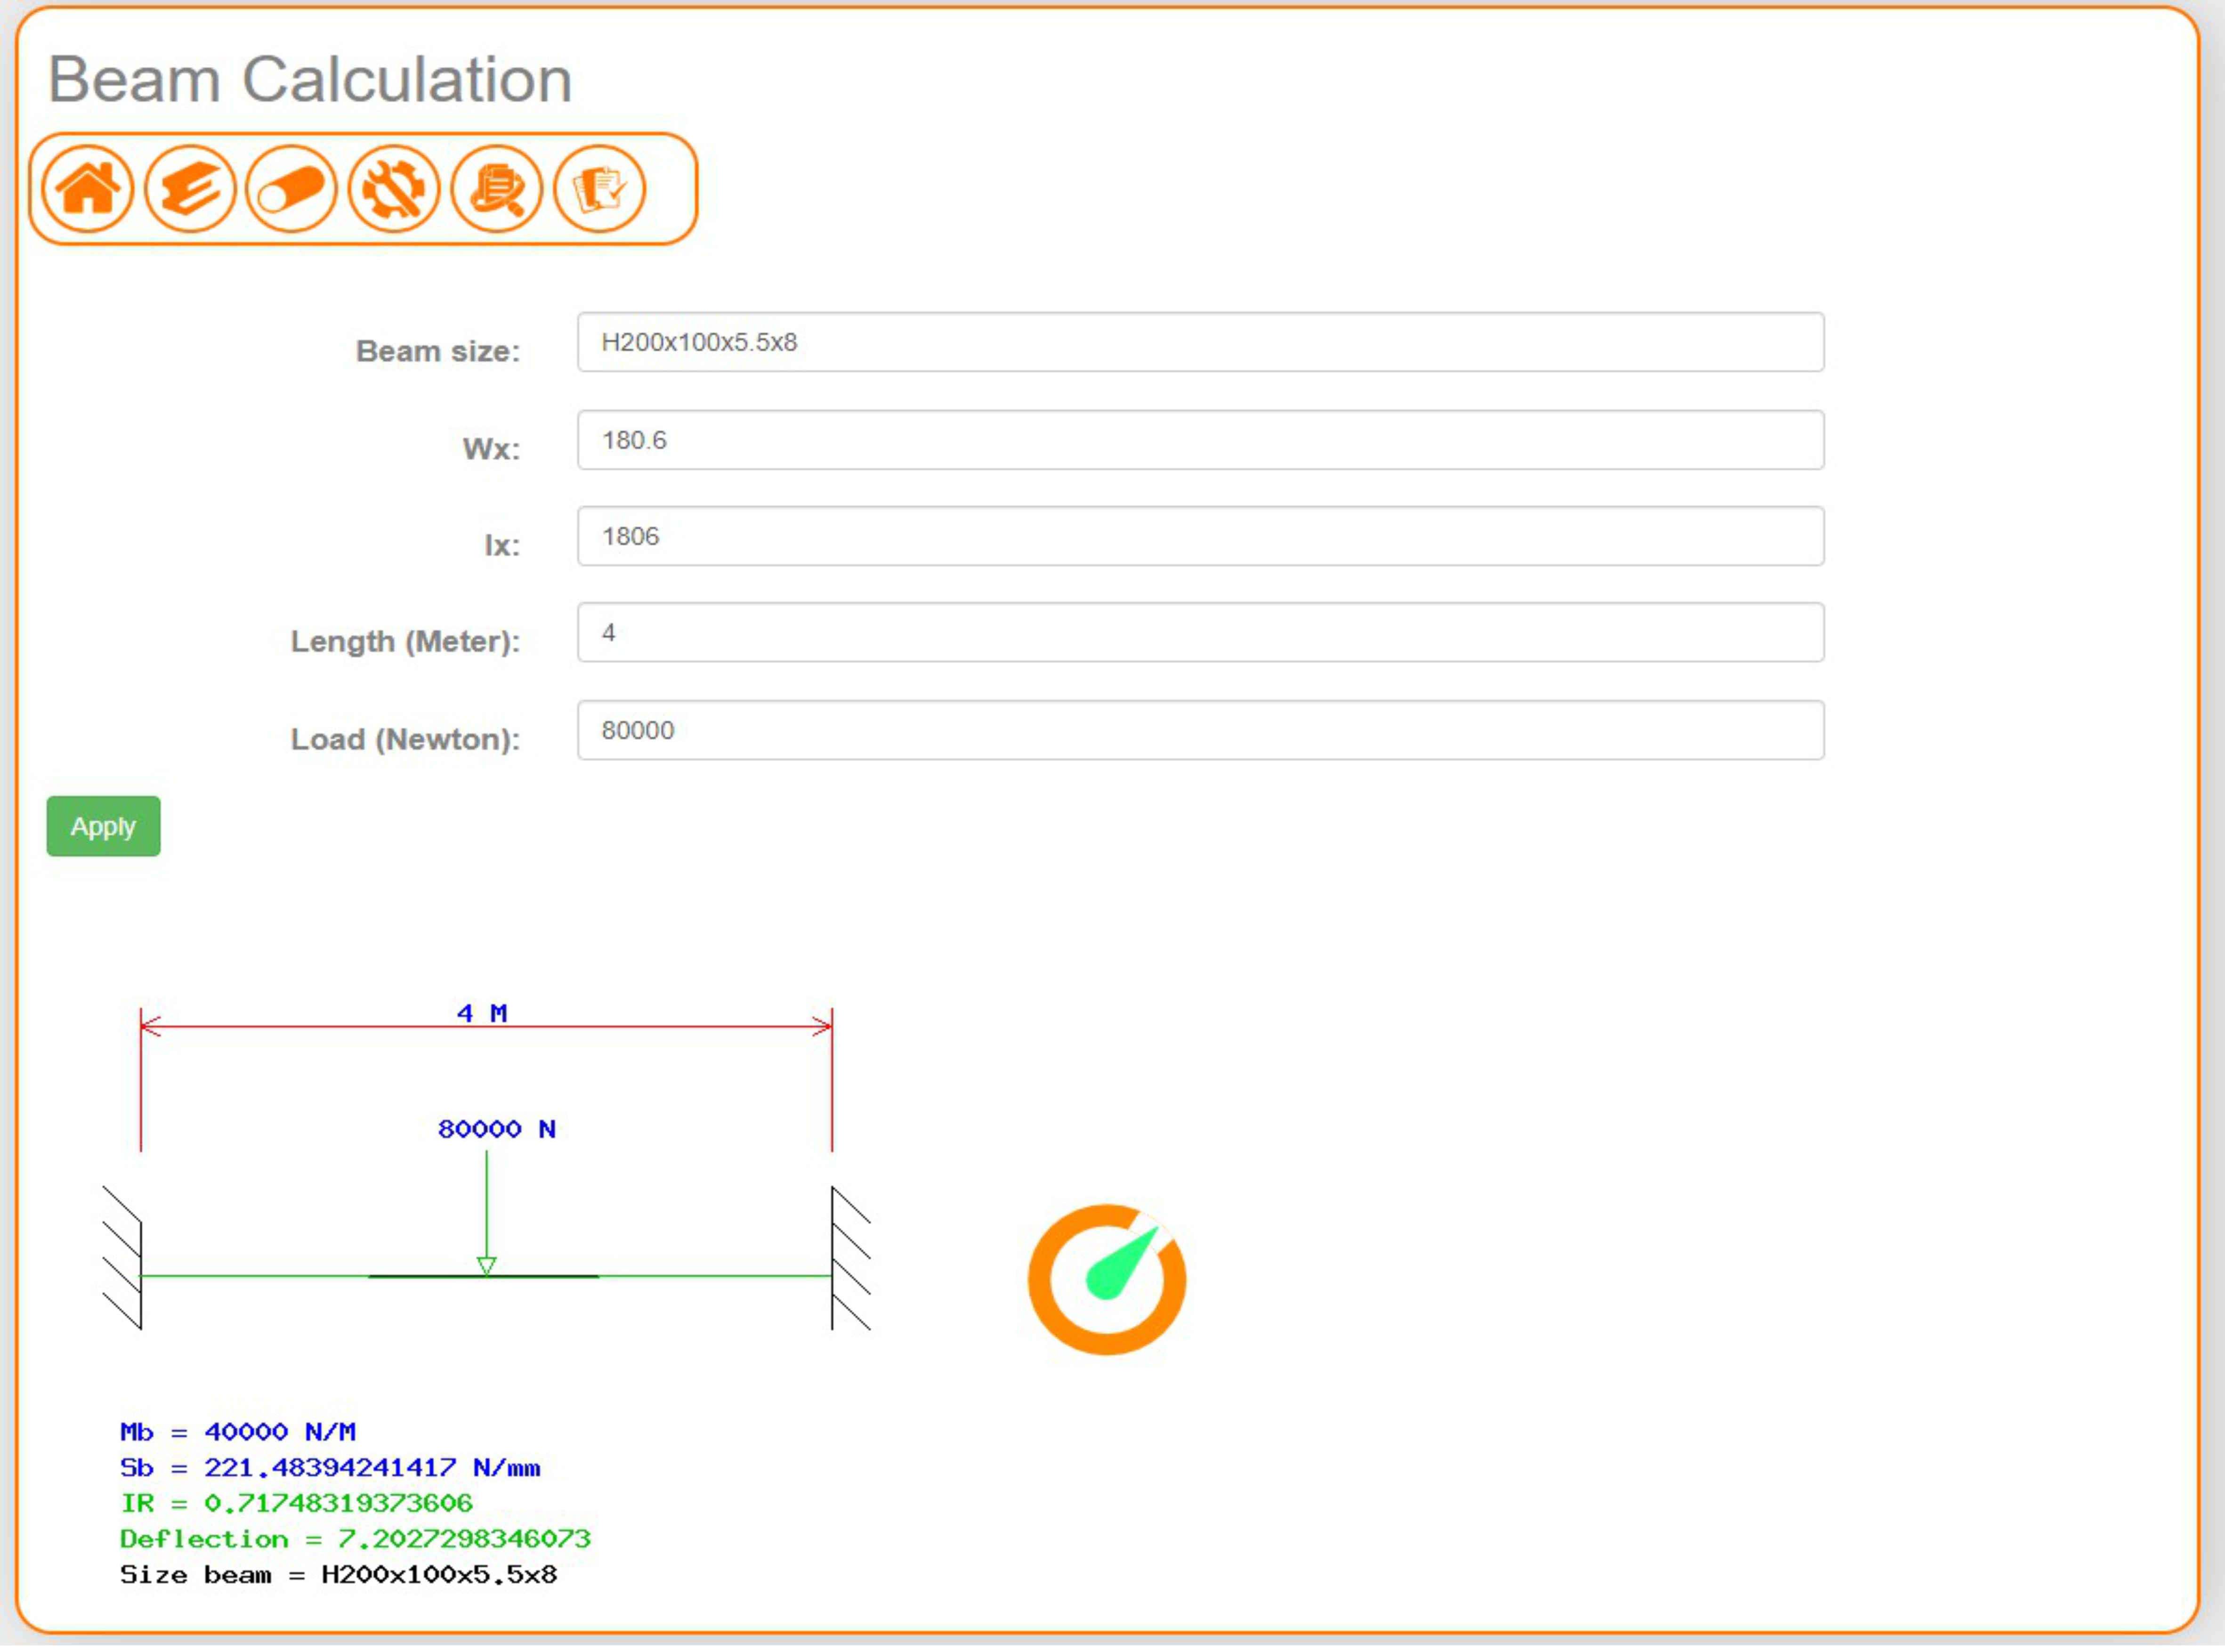Select the Ix input field
The width and height of the screenshot is (2225, 1652).
tap(1201, 537)
